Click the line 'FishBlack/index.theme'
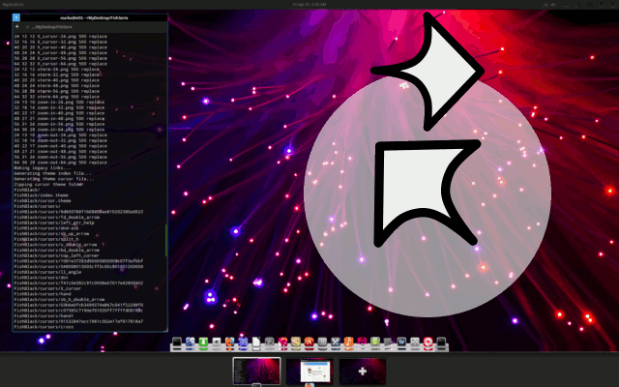Viewport: 619px width, 387px height. click(x=42, y=195)
